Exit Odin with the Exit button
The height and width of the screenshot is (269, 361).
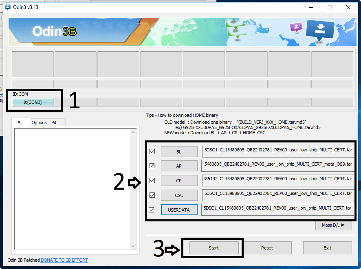328,248
